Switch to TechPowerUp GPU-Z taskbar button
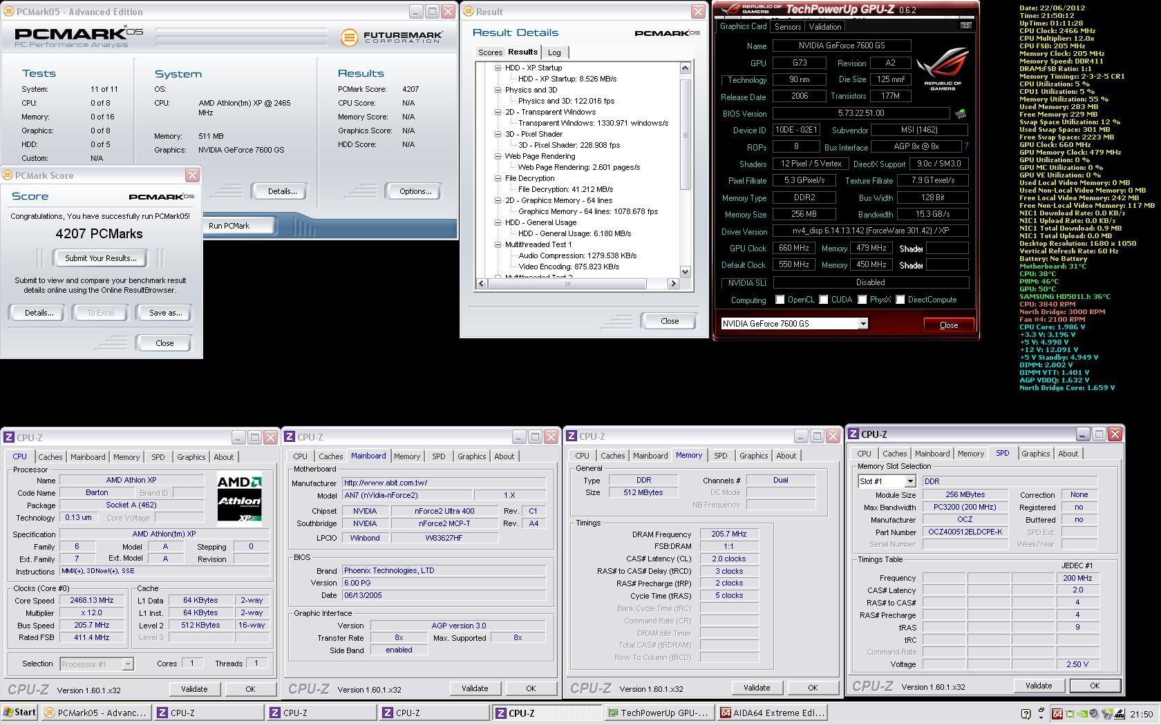Screen dimensions: 1161x725 658,713
